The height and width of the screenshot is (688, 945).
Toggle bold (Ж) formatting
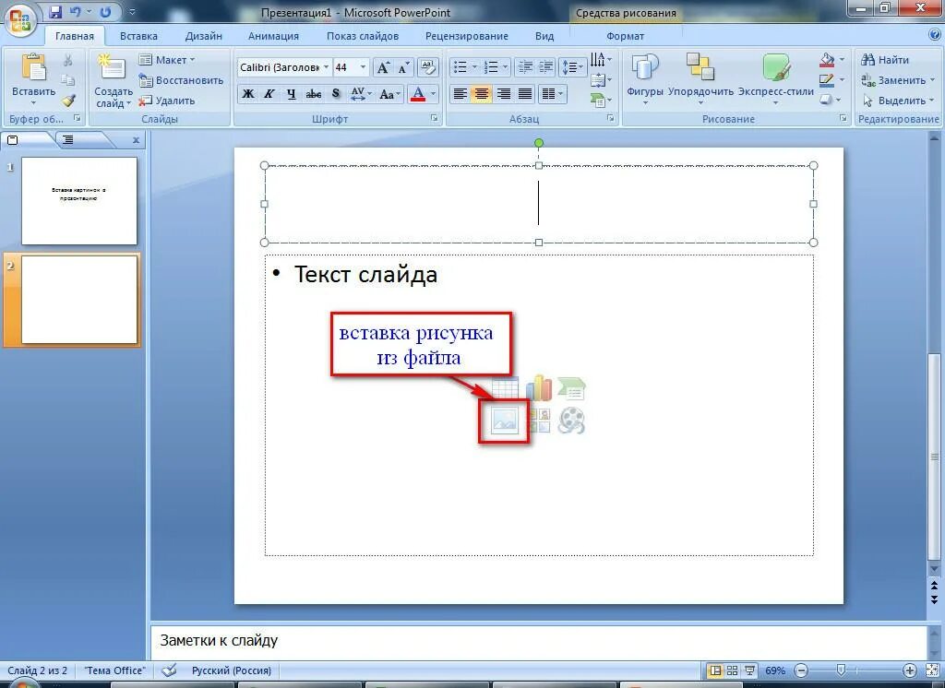(248, 94)
